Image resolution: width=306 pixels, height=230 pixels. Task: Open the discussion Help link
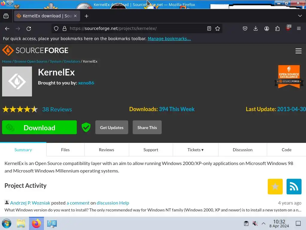tap(113, 203)
